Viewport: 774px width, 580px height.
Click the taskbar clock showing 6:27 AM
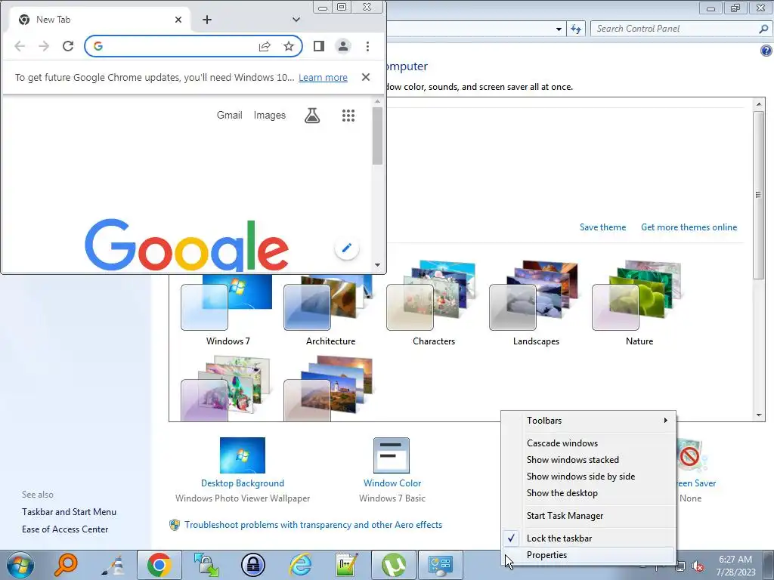coord(735,566)
